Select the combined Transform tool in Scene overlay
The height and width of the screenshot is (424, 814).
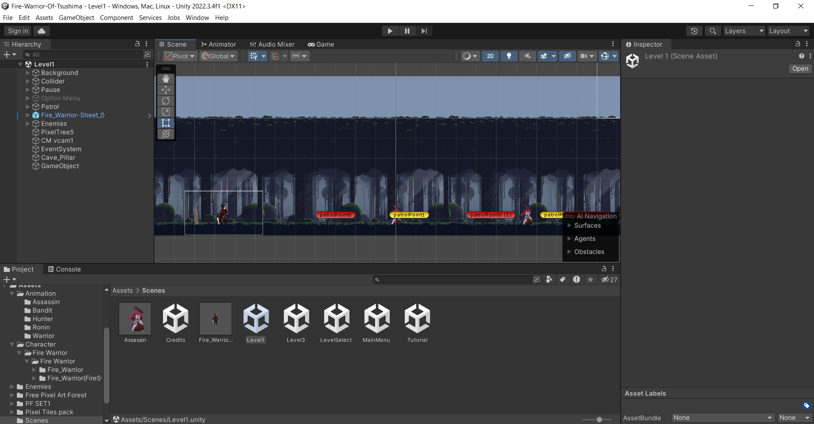tap(166, 134)
